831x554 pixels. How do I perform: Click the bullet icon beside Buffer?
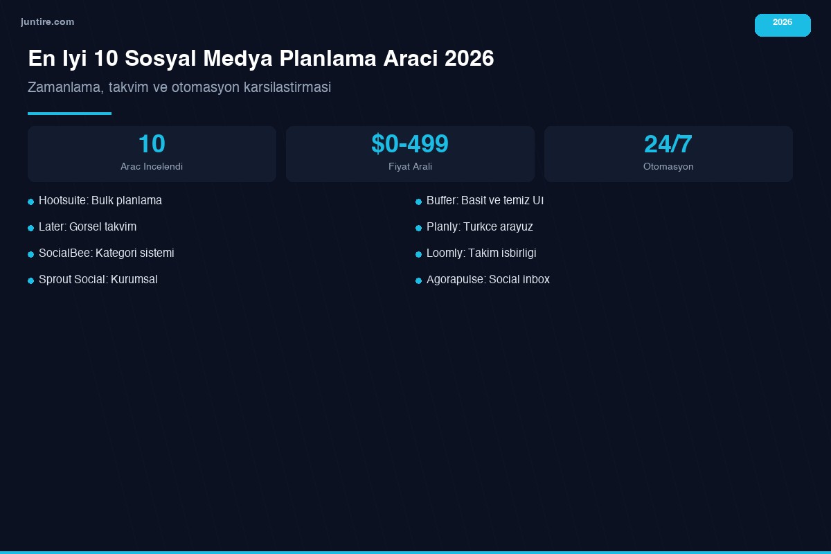(418, 202)
